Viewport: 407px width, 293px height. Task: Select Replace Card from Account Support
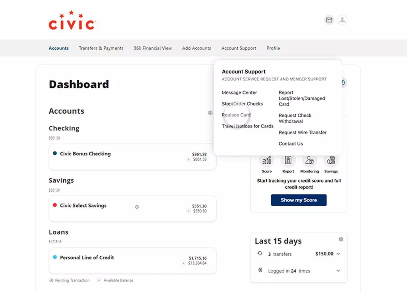[x=236, y=115]
